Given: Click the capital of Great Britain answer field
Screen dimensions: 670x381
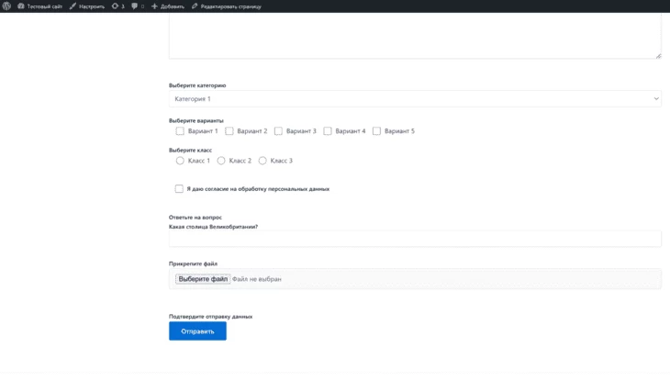Looking at the screenshot, I should point(415,239).
